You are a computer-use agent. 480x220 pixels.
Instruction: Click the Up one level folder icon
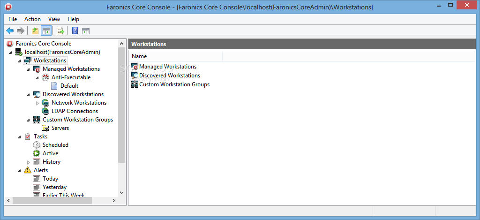(35, 30)
